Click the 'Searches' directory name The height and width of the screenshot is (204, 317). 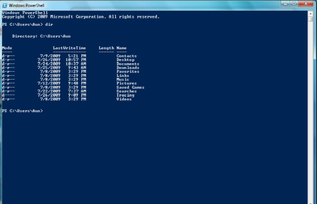point(127,91)
